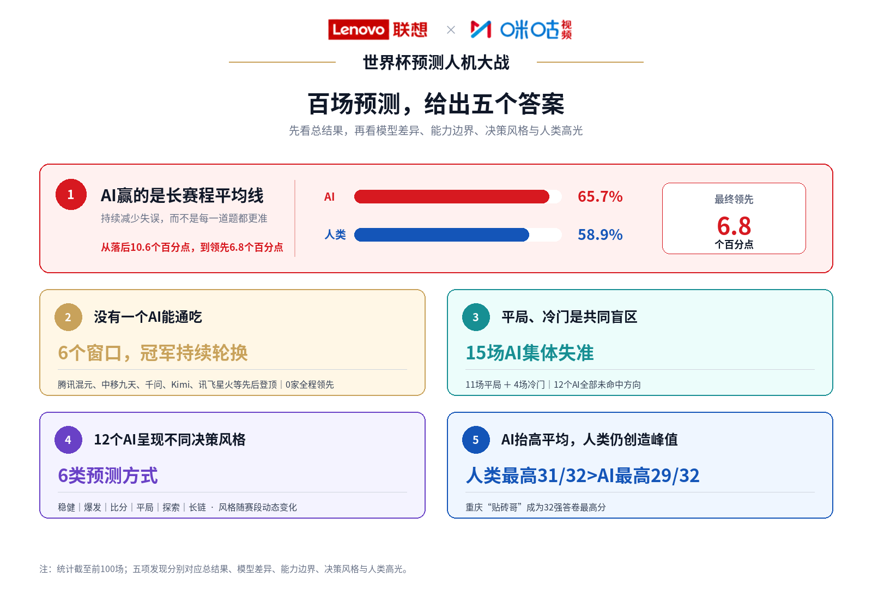Image resolution: width=872 pixels, height=589 pixels.
Task: Click the 65.7% percentage value
Action: 600,196
